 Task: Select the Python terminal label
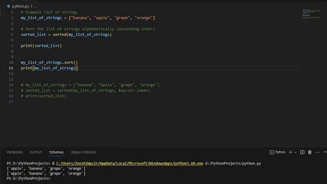pos(281,152)
